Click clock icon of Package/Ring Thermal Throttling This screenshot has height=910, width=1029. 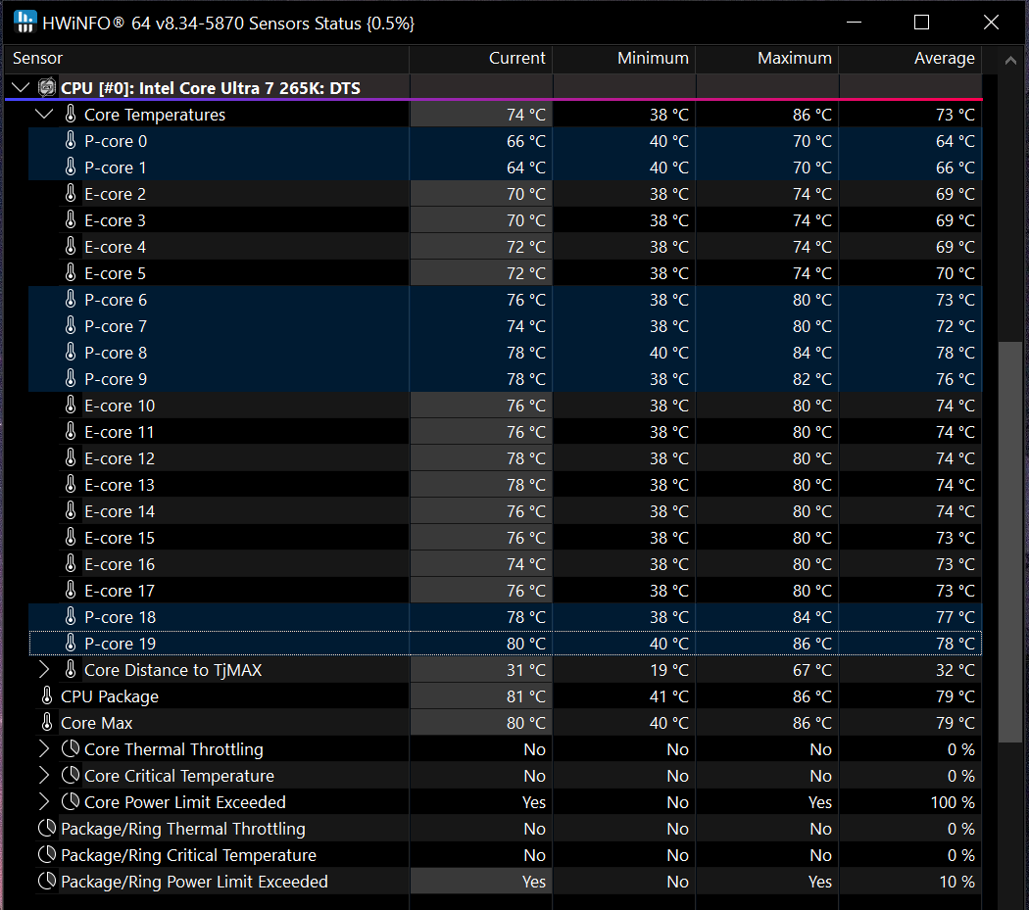pyautogui.click(x=47, y=828)
